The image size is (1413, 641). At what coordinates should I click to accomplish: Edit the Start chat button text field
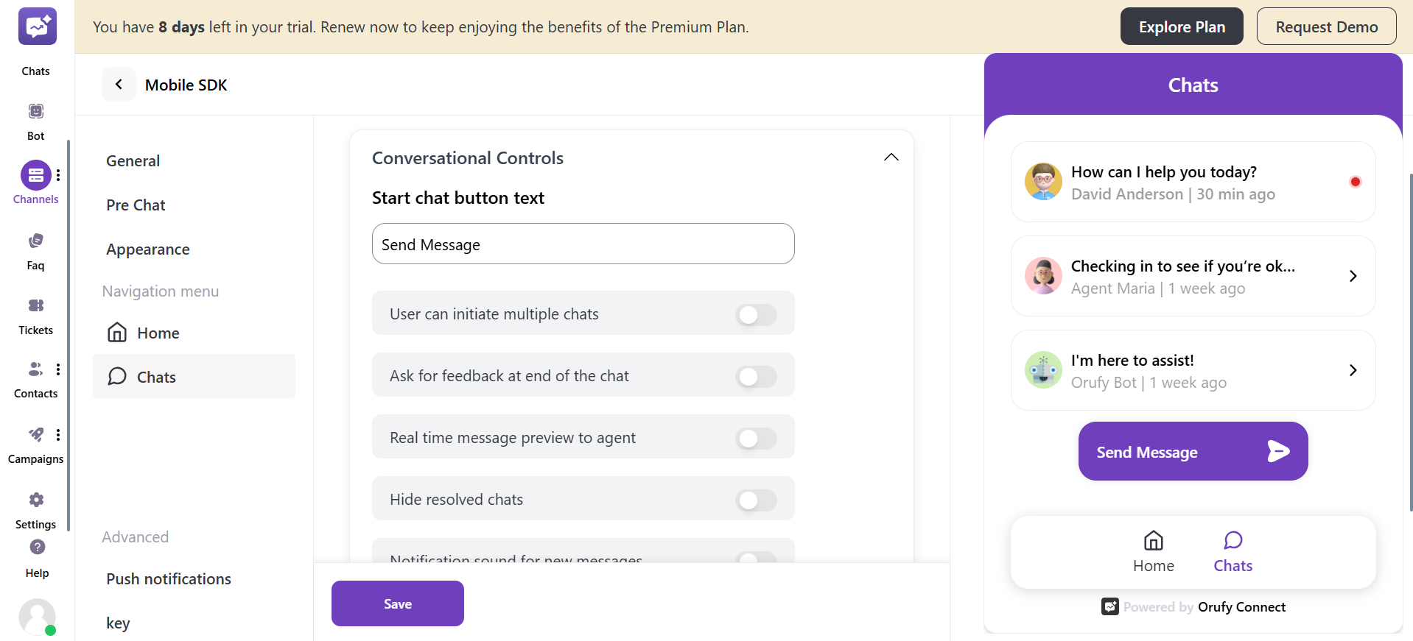[x=583, y=244]
